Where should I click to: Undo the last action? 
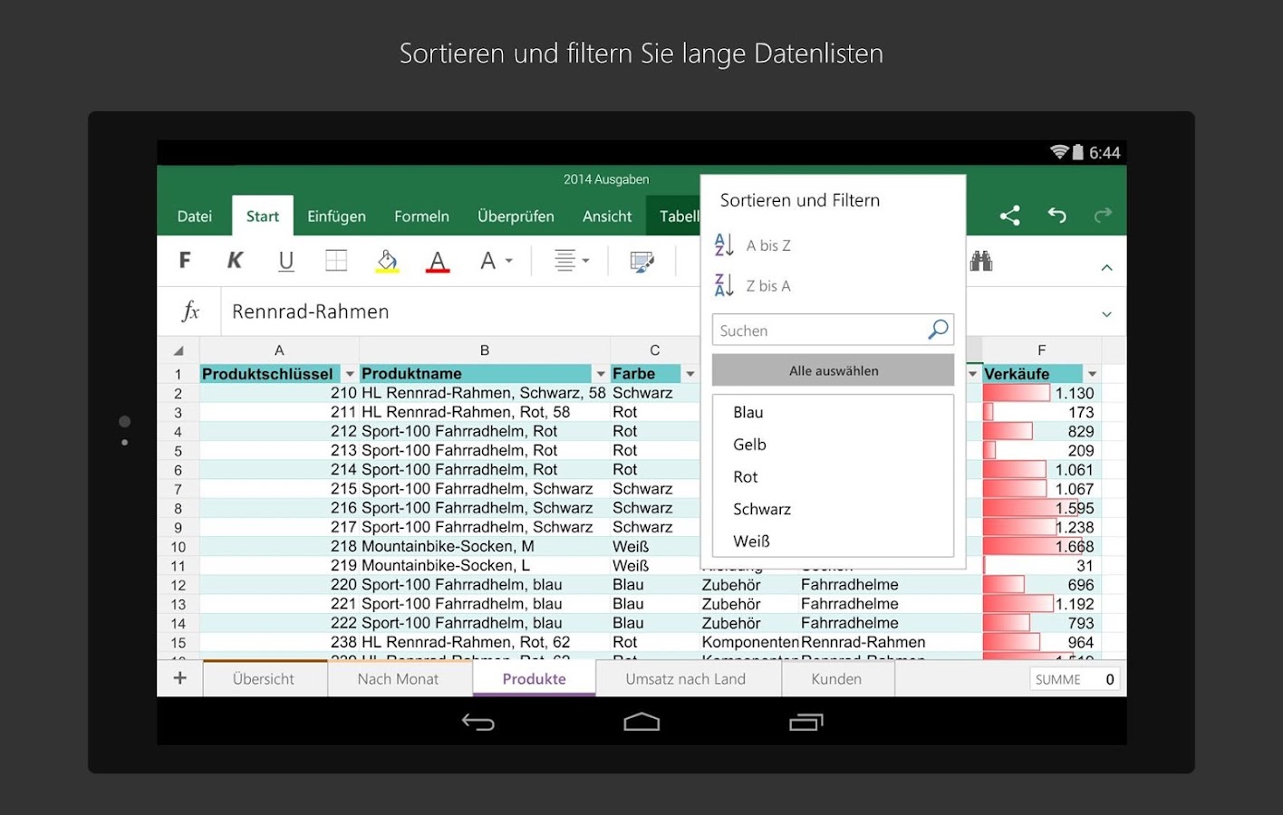(1056, 216)
